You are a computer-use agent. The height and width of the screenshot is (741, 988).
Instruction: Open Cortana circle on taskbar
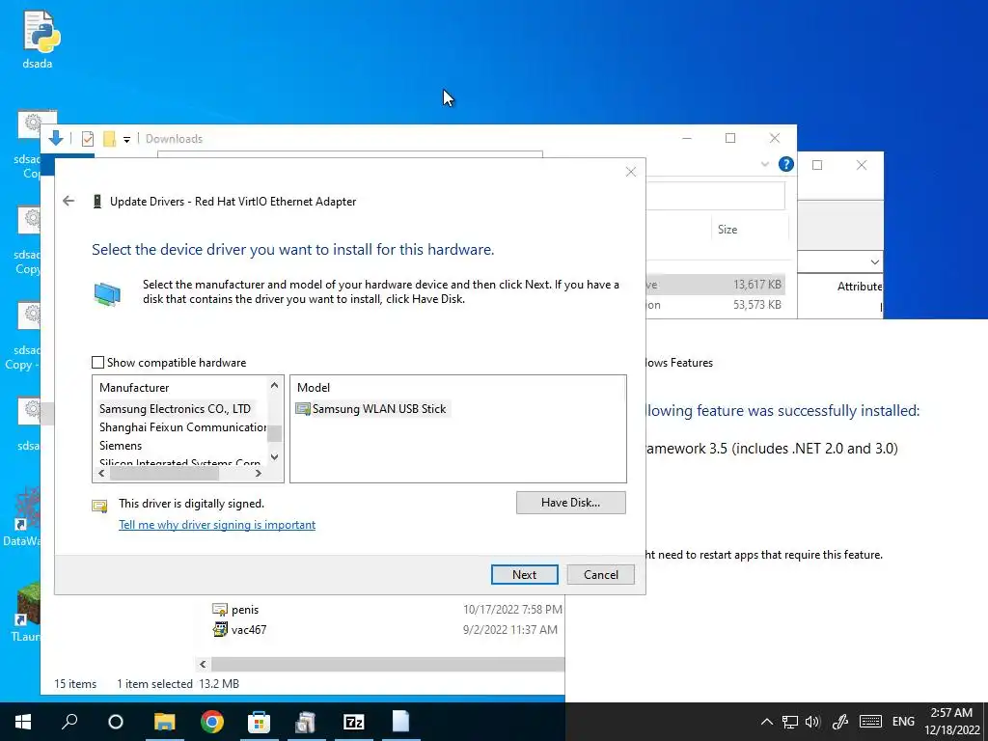[116, 722]
